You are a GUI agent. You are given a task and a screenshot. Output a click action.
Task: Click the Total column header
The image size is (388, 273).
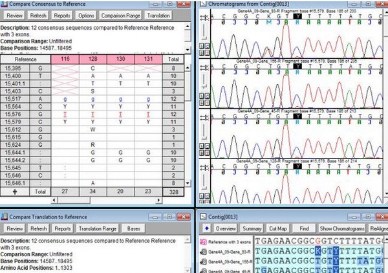[173, 59]
